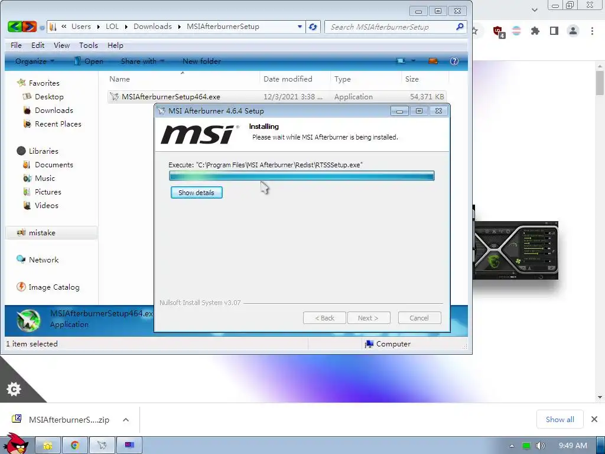Click the Open toolbar button

tap(89, 61)
